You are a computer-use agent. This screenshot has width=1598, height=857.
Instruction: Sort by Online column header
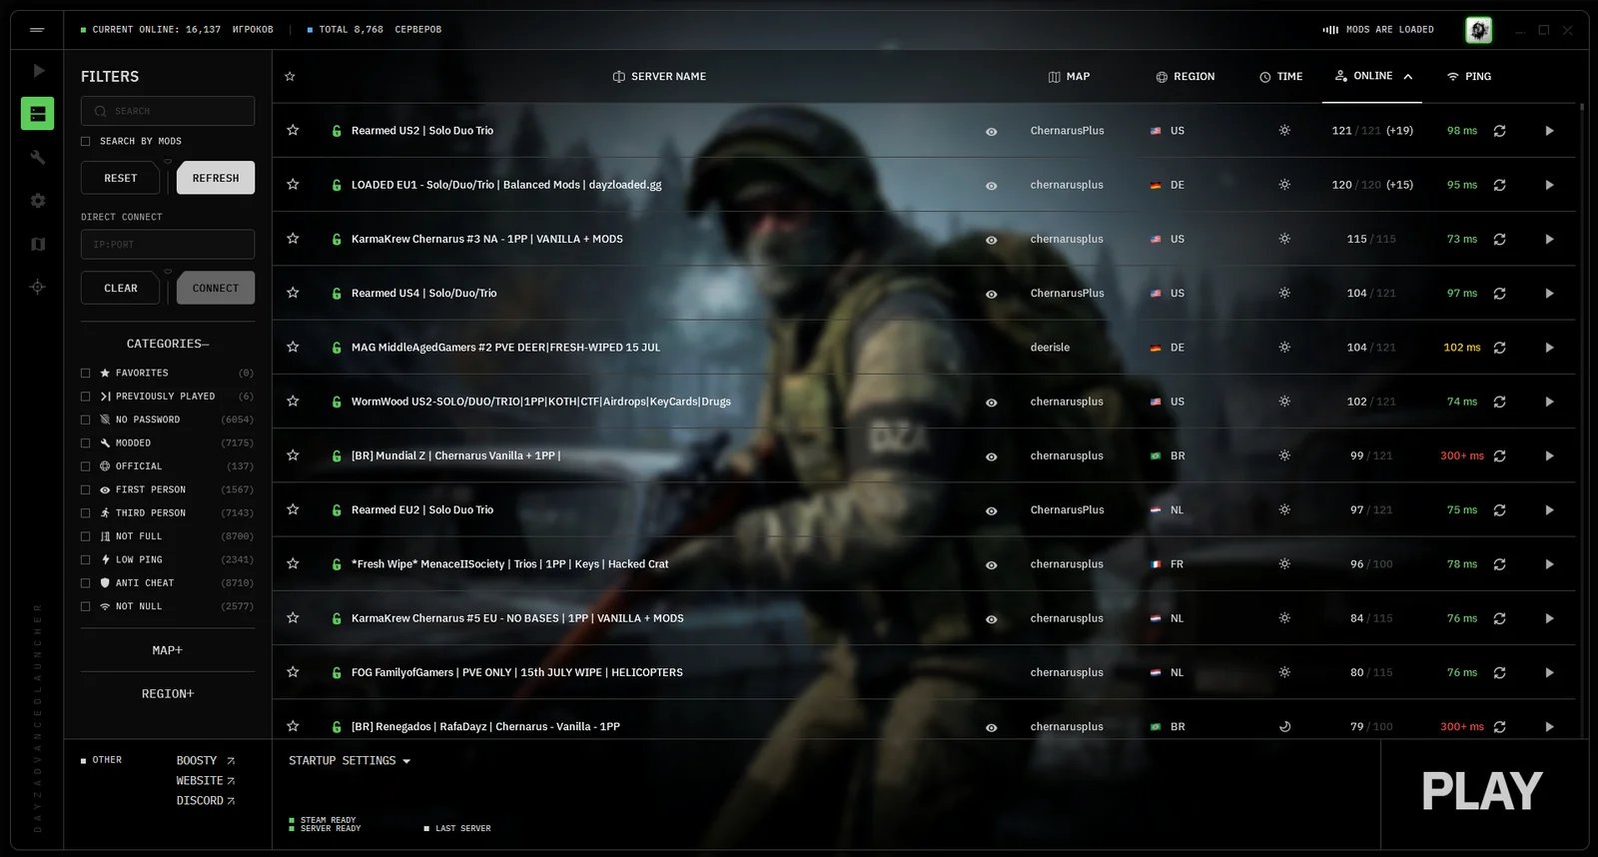pos(1373,76)
